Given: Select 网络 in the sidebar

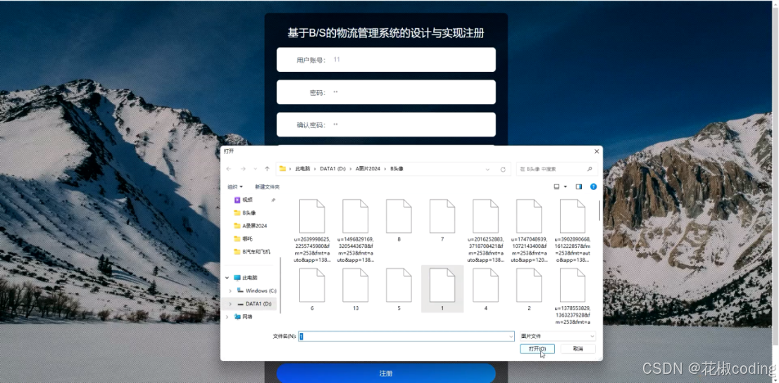Looking at the screenshot, I should [x=247, y=316].
